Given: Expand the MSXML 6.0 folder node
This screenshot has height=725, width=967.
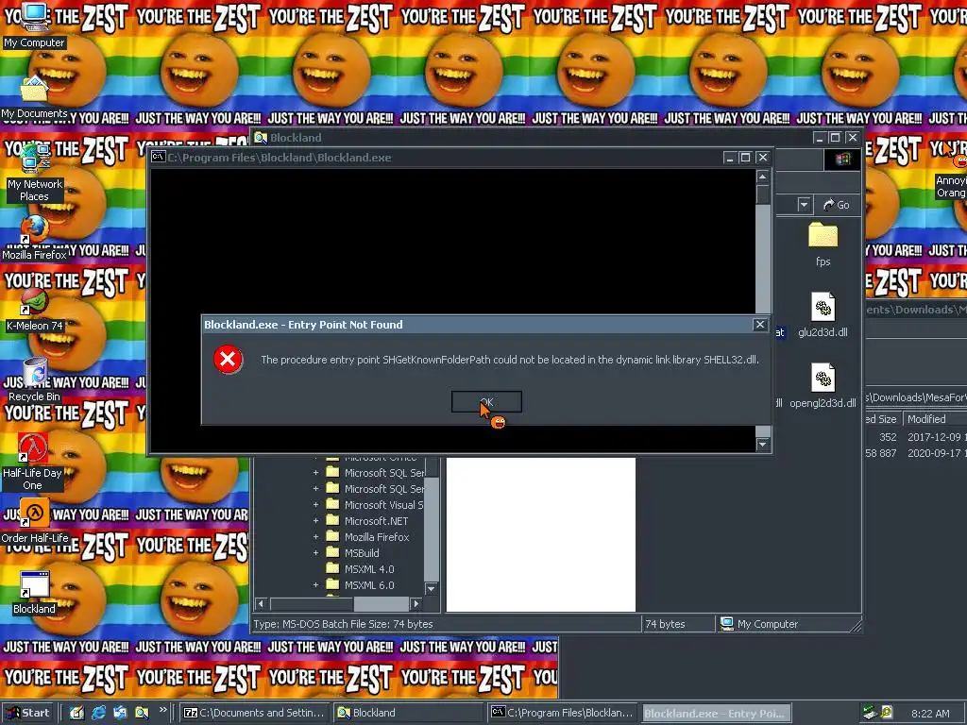Looking at the screenshot, I should click(x=315, y=584).
